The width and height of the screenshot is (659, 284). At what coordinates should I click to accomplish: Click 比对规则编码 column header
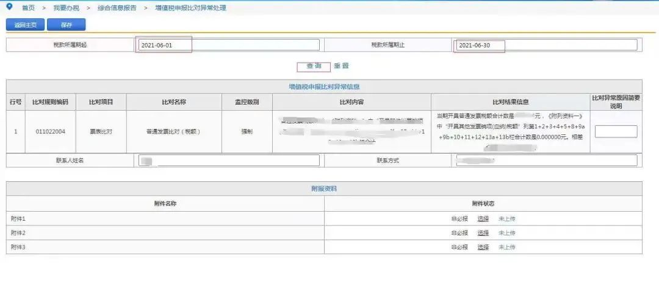coord(51,102)
